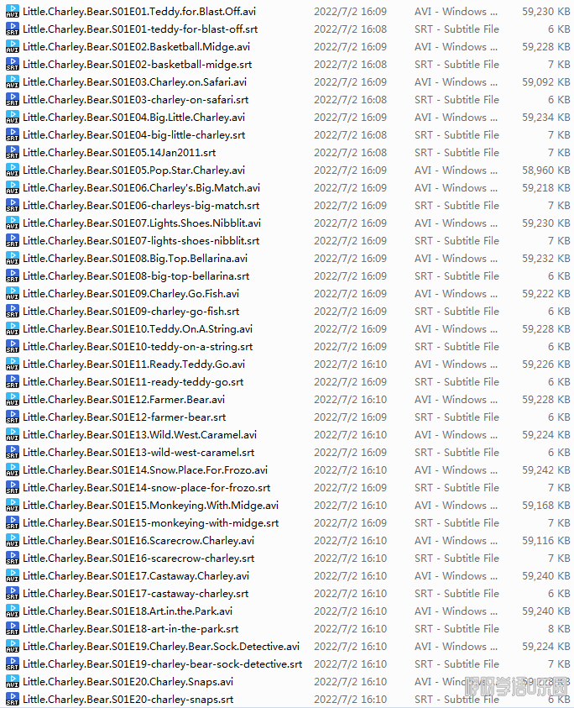Click the AVI icon of S01E02.Basketball.Midge.avi

13,46
